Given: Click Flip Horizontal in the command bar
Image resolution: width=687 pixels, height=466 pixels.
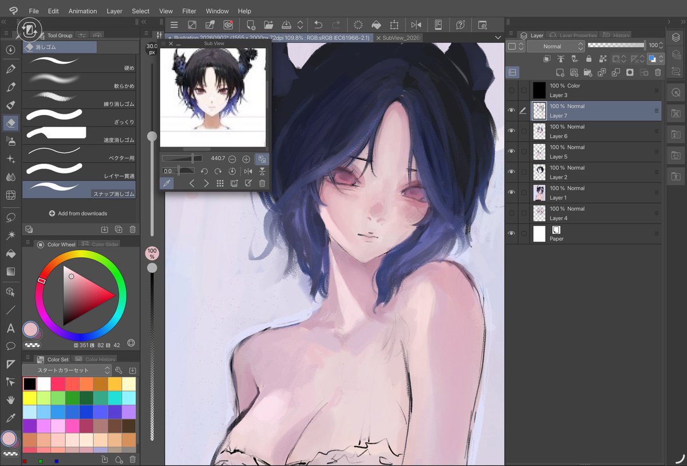Looking at the screenshot, I should tap(416, 25).
